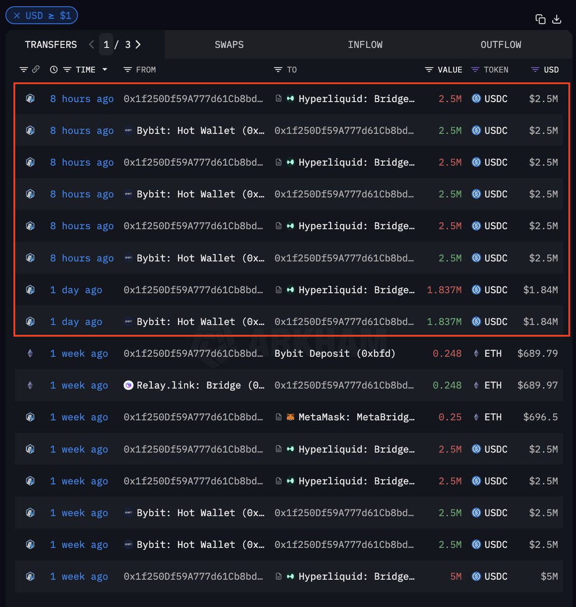Remove the USD ≥ $1 filter chip

pyautogui.click(x=17, y=15)
